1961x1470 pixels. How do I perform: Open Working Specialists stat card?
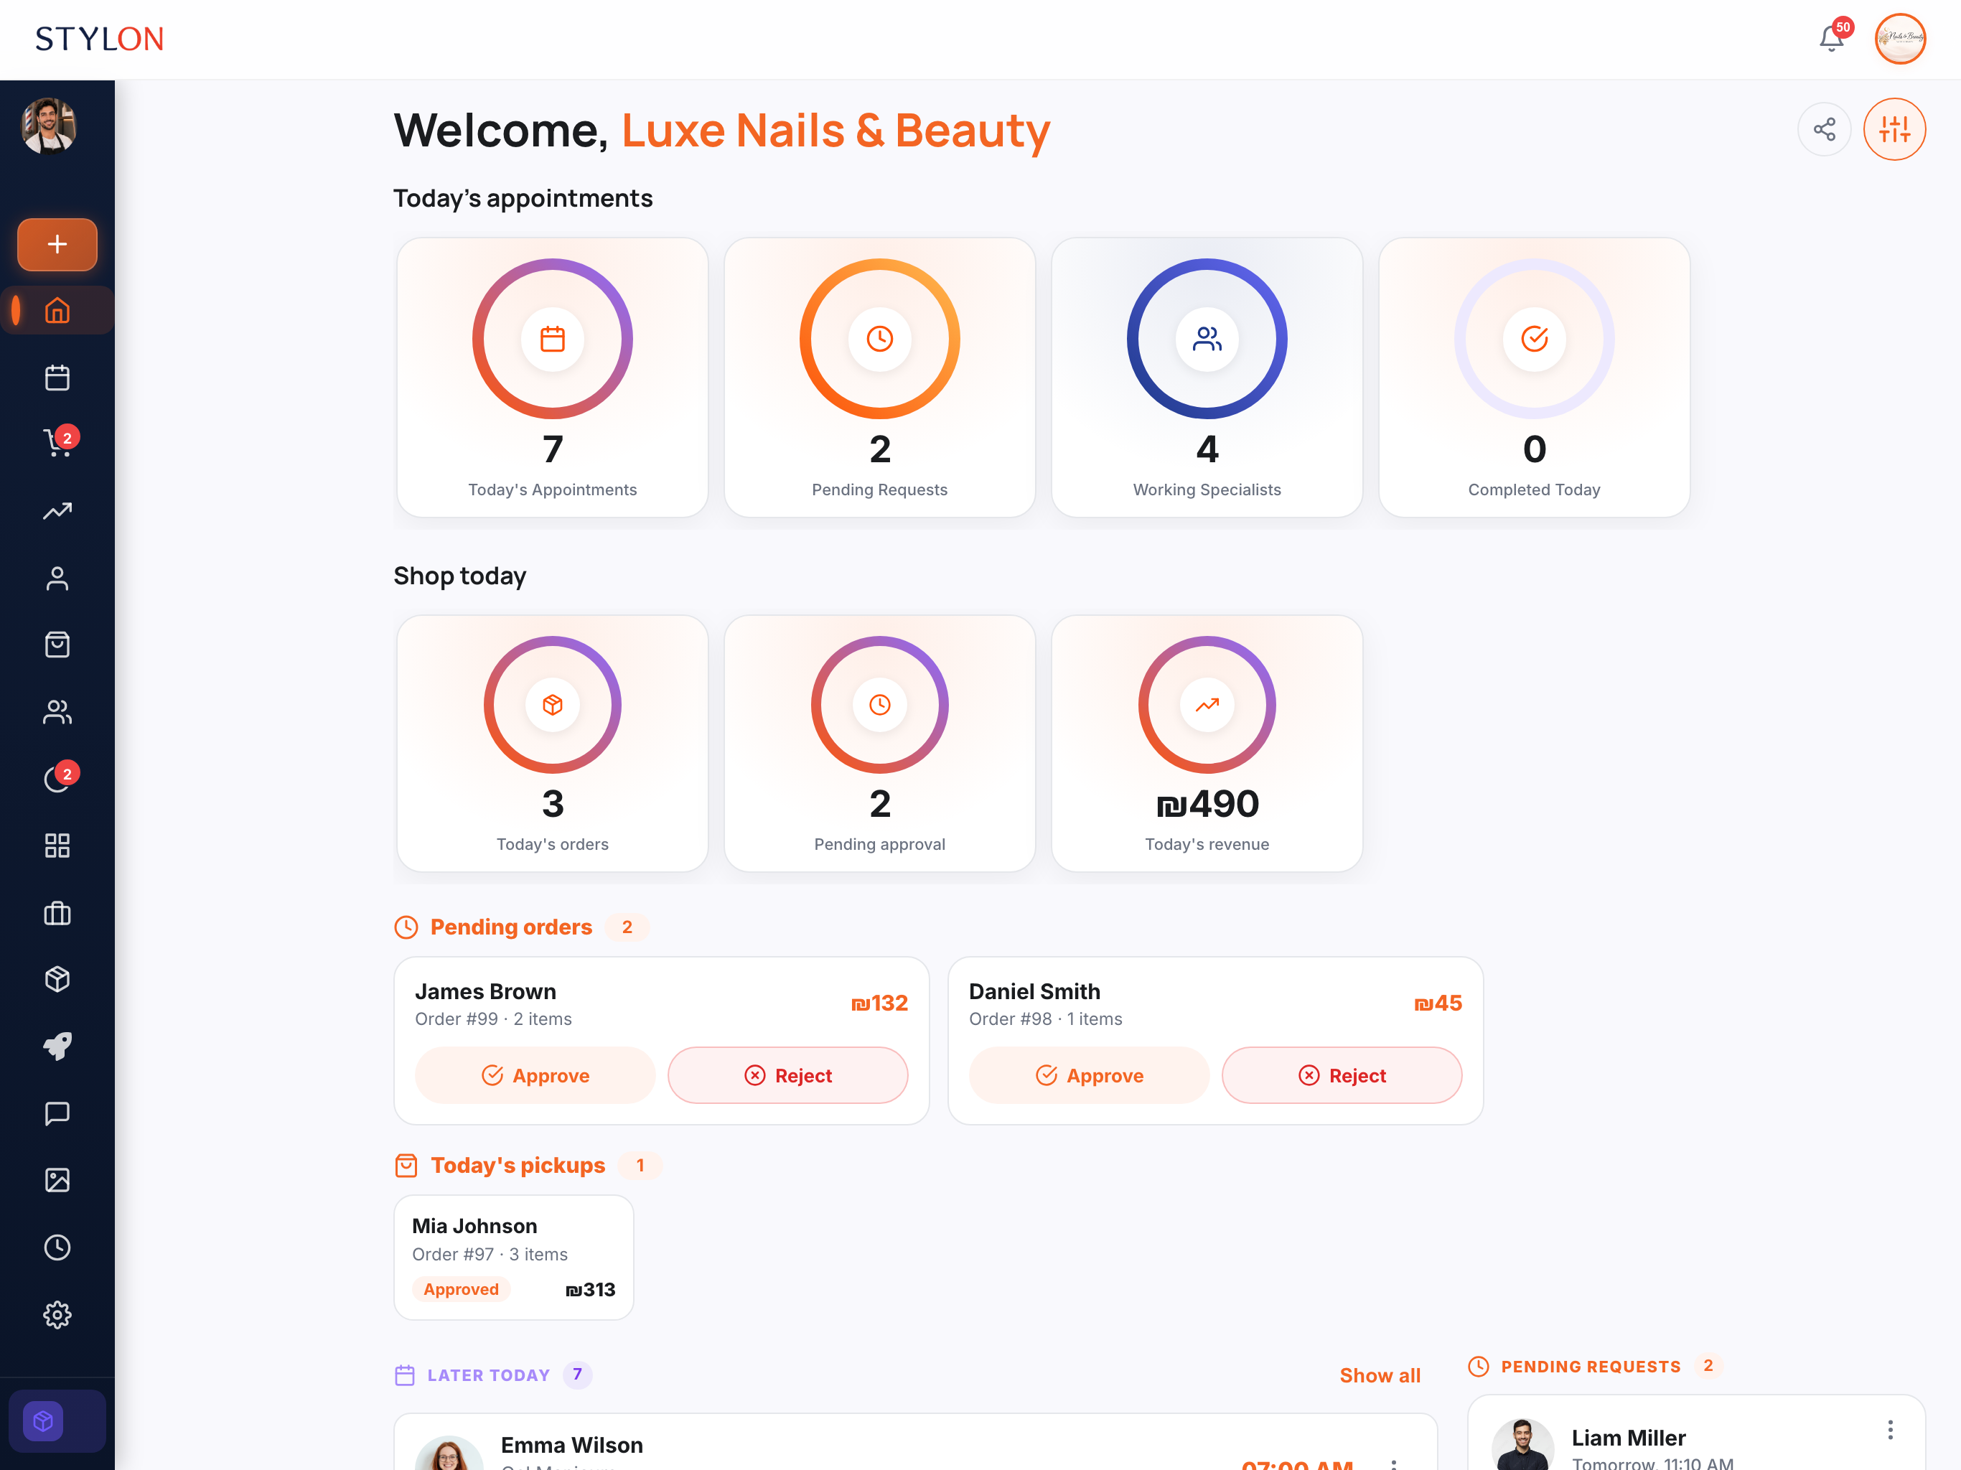[x=1207, y=378]
